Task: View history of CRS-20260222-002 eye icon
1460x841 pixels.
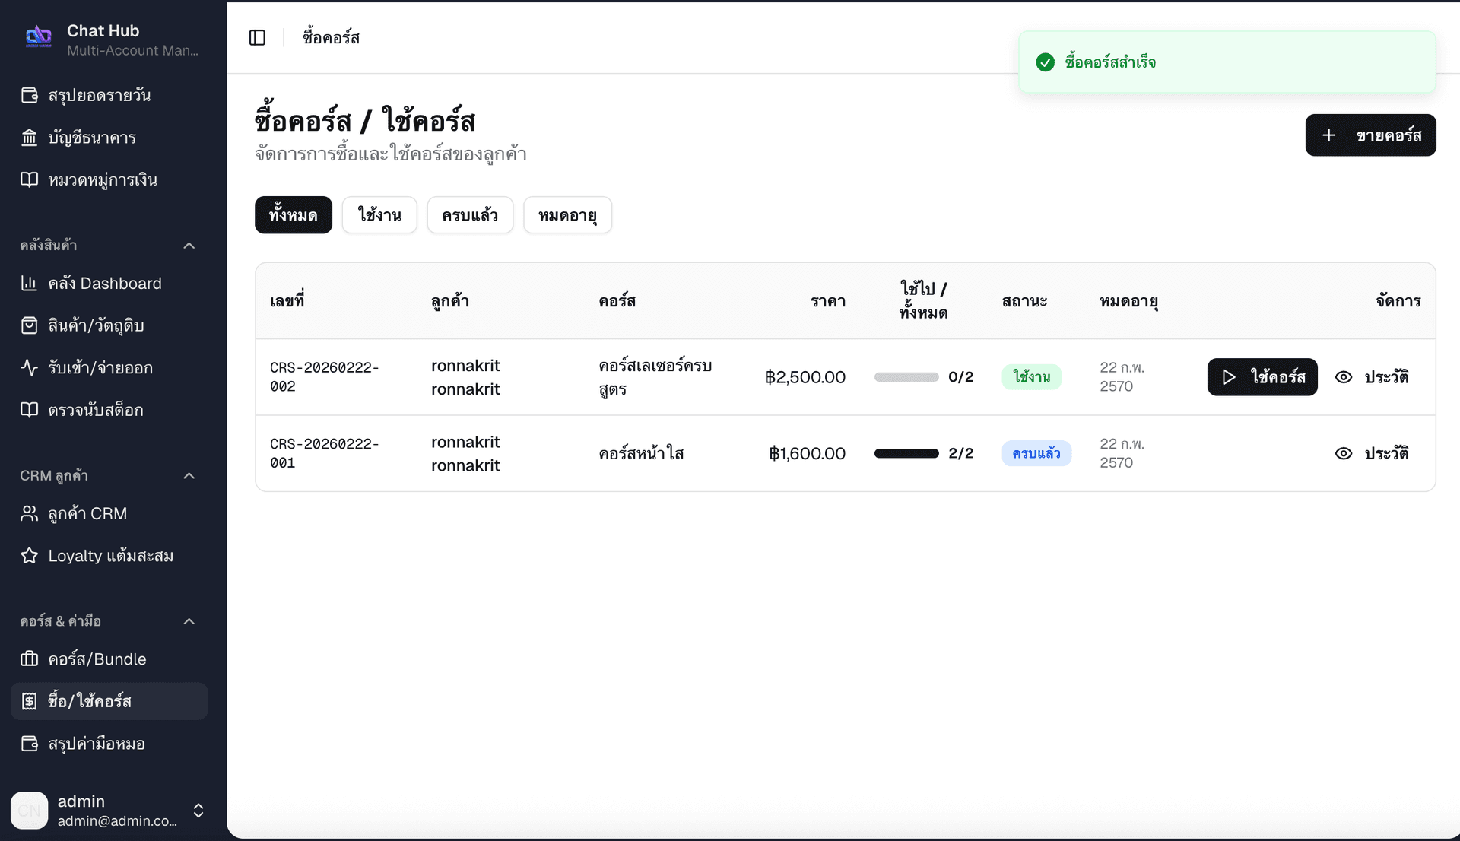Action: click(x=1344, y=377)
